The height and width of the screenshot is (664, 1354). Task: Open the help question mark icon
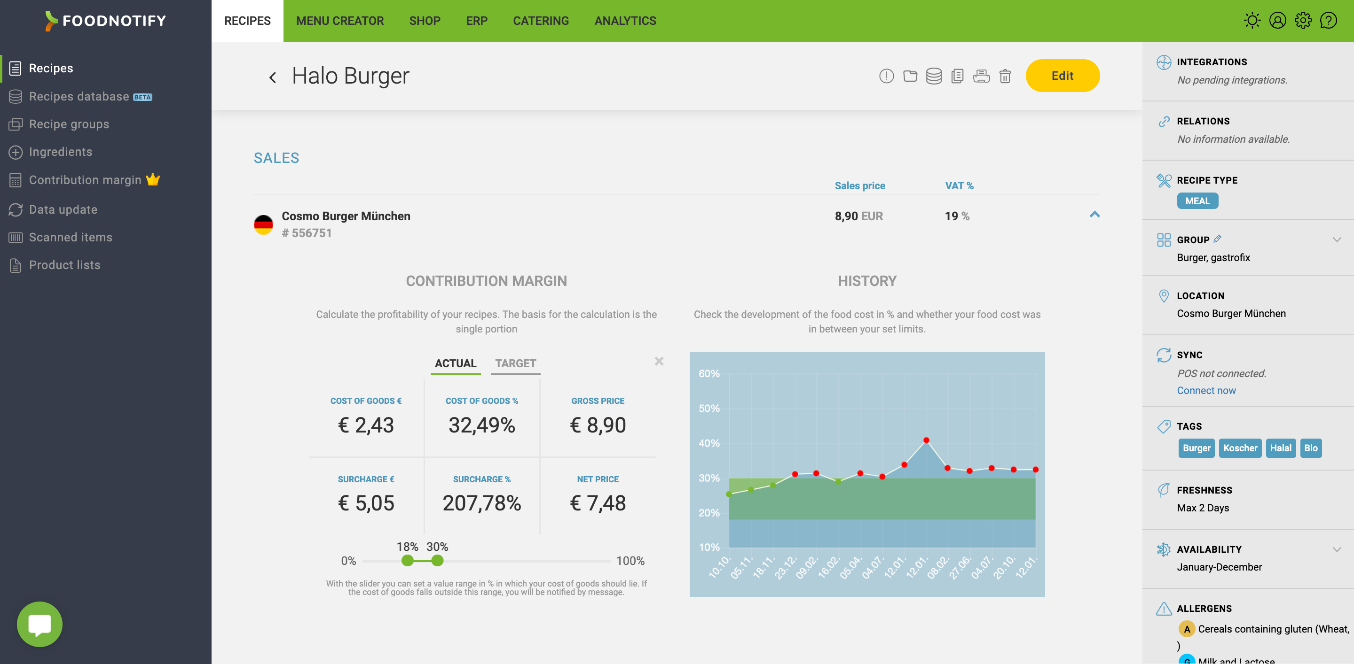tap(1329, 20)
